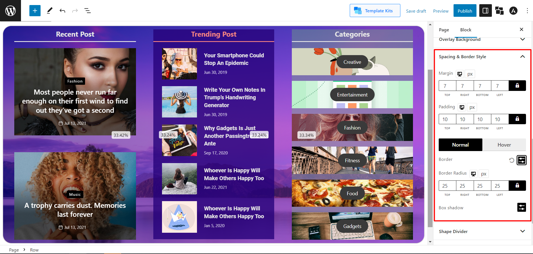The image size is (533, 254).
Task: Click the Save draft link
Action: (x=416, y=11)
